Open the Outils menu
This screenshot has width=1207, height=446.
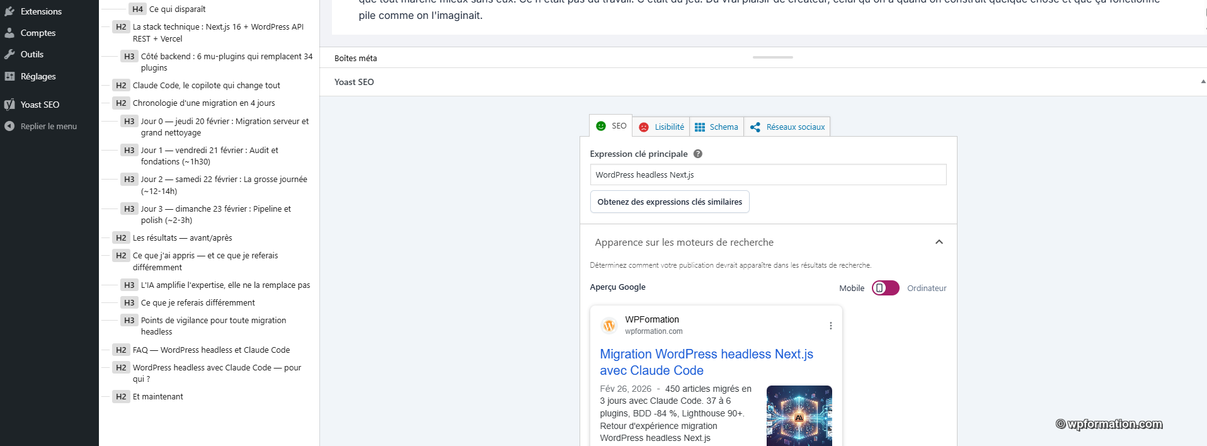31,54
